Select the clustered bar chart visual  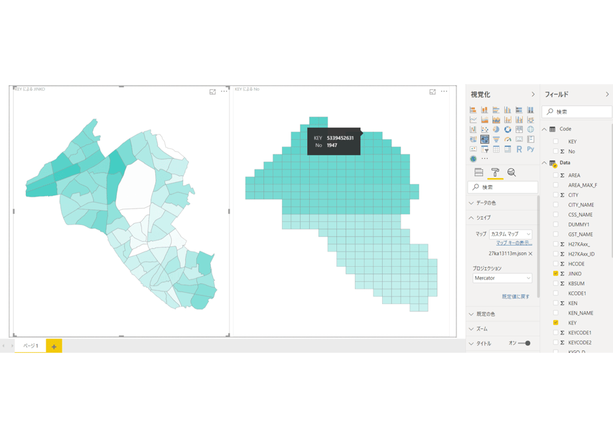(x=496, y=110)
